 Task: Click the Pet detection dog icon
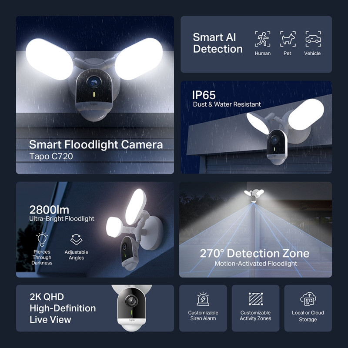288,39
